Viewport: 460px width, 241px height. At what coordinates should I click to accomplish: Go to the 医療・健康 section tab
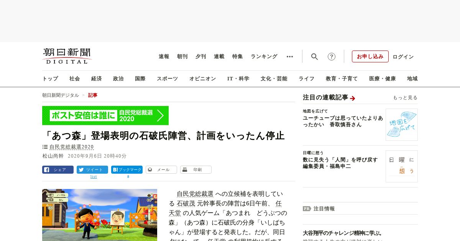tap(383, 78)
